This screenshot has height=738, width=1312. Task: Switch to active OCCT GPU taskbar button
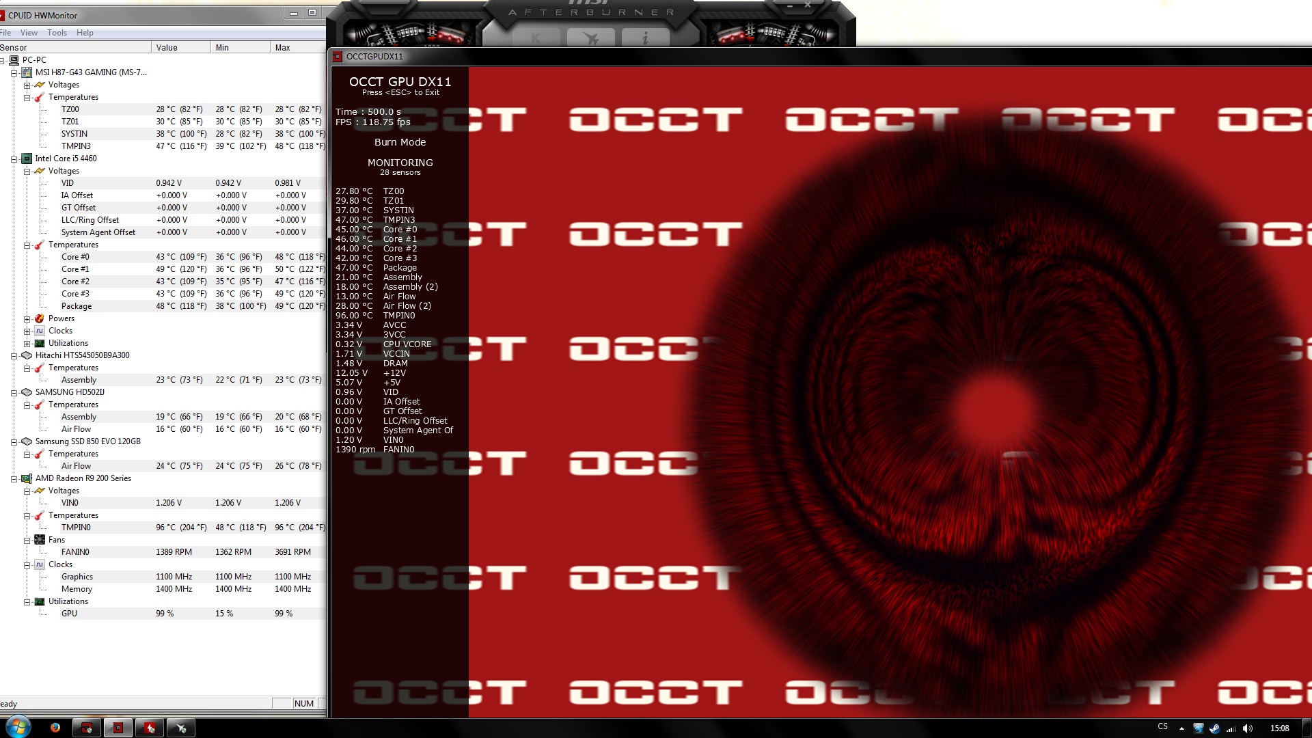[118, 728]
